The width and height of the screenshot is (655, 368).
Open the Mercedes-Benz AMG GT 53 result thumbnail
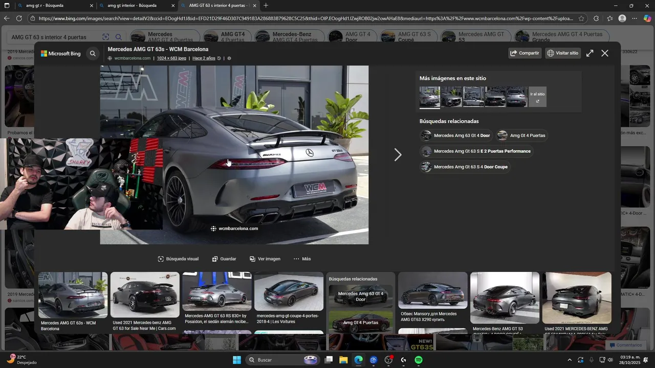click(505, 298)
